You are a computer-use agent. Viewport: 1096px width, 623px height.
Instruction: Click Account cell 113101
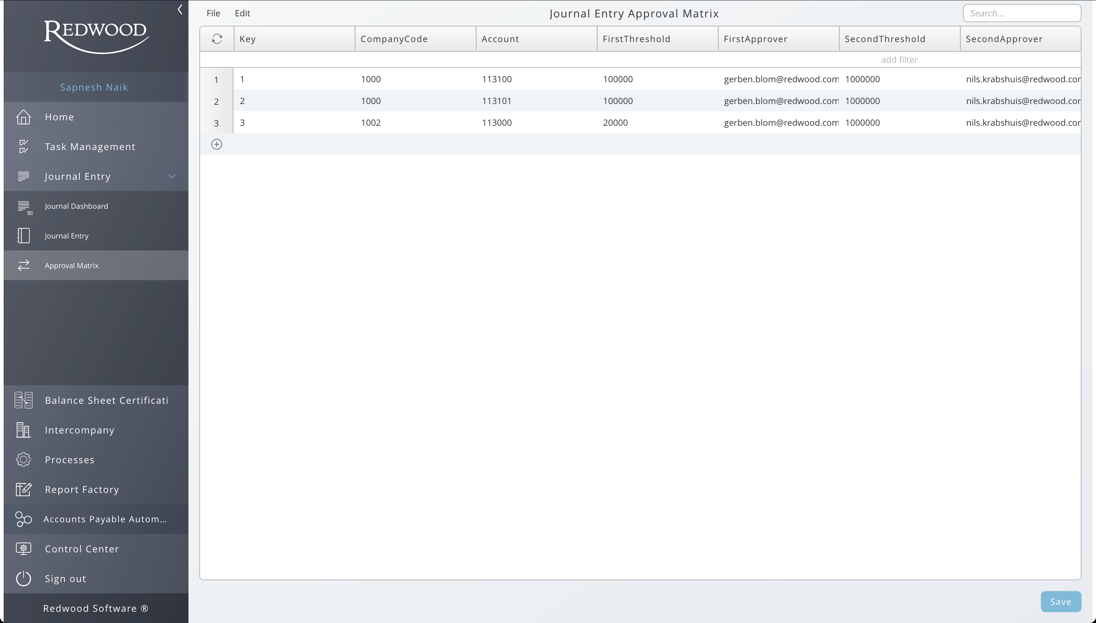click(x=536, y=101)
